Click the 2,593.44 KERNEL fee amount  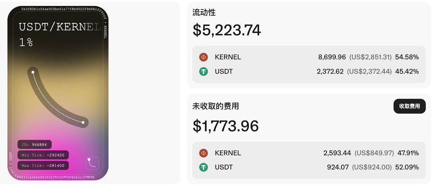[337, 153]
